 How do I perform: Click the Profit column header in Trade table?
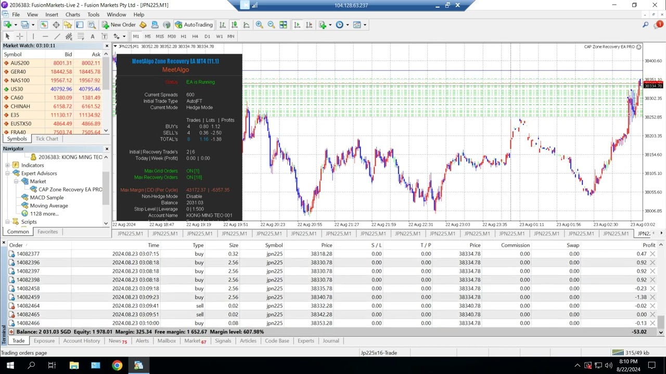click(648, 245)
